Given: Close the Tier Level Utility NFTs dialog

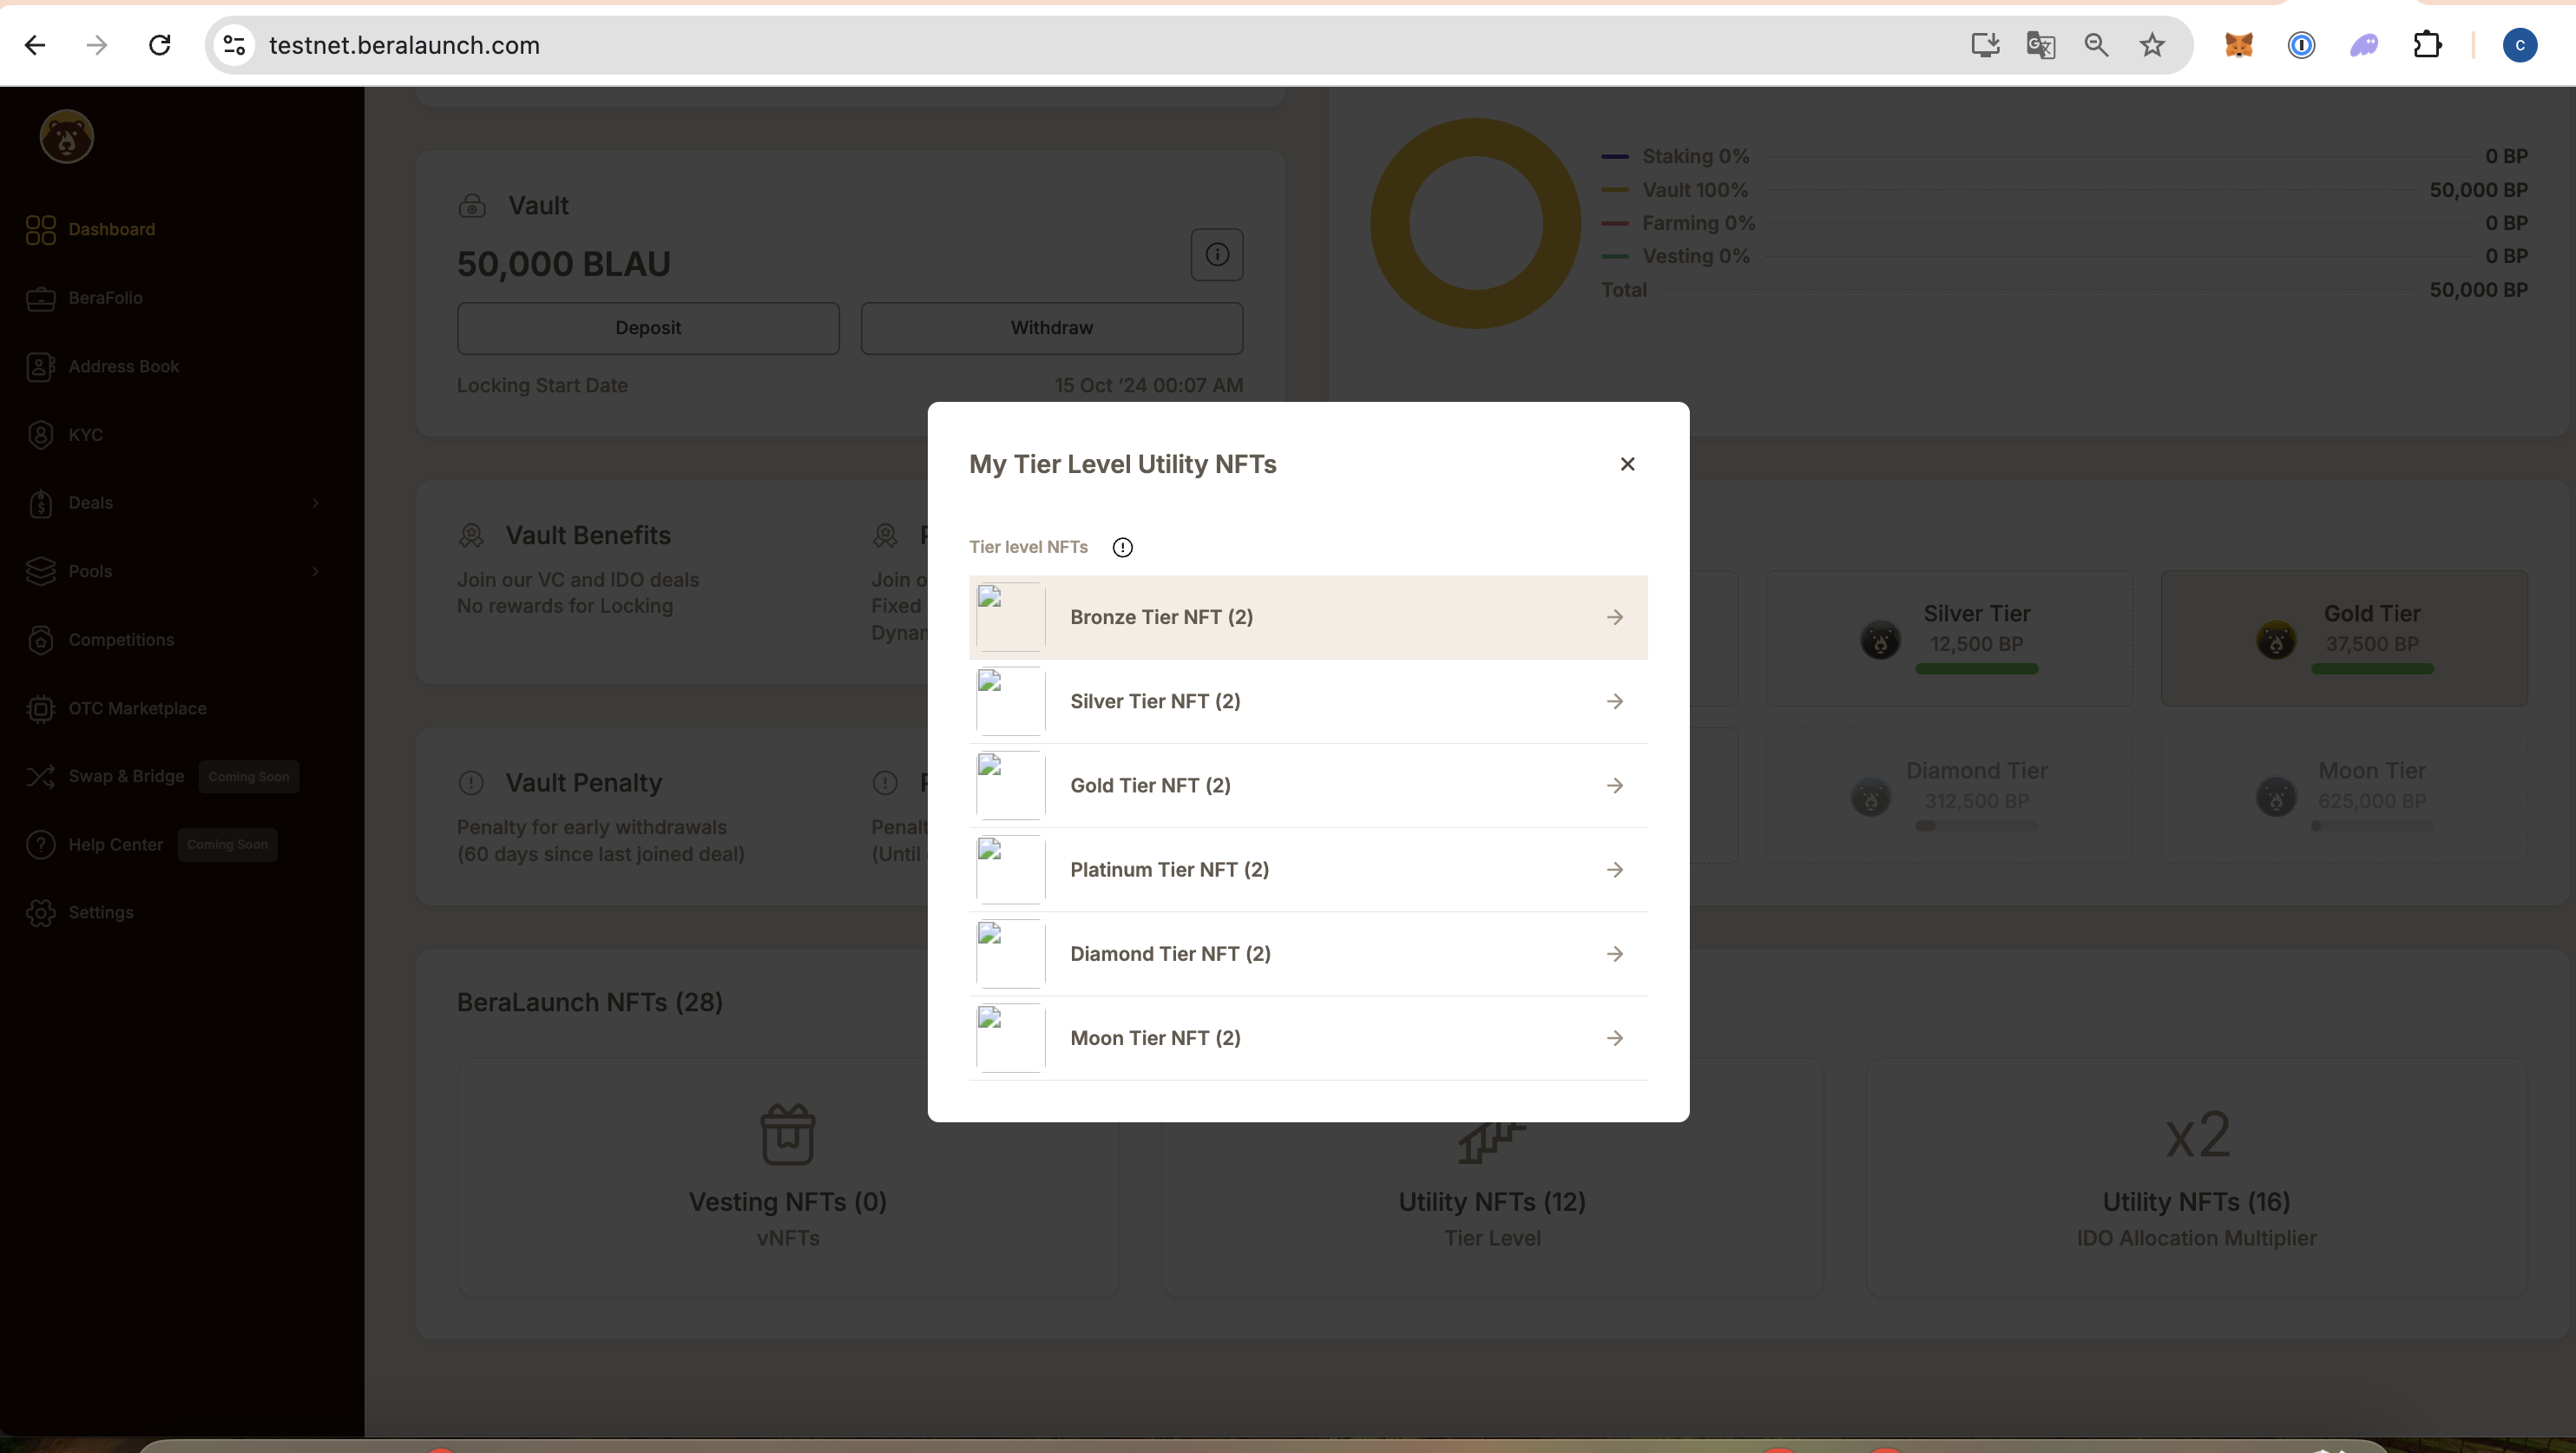Looking at the screenshot, I should coord(1627,464).
